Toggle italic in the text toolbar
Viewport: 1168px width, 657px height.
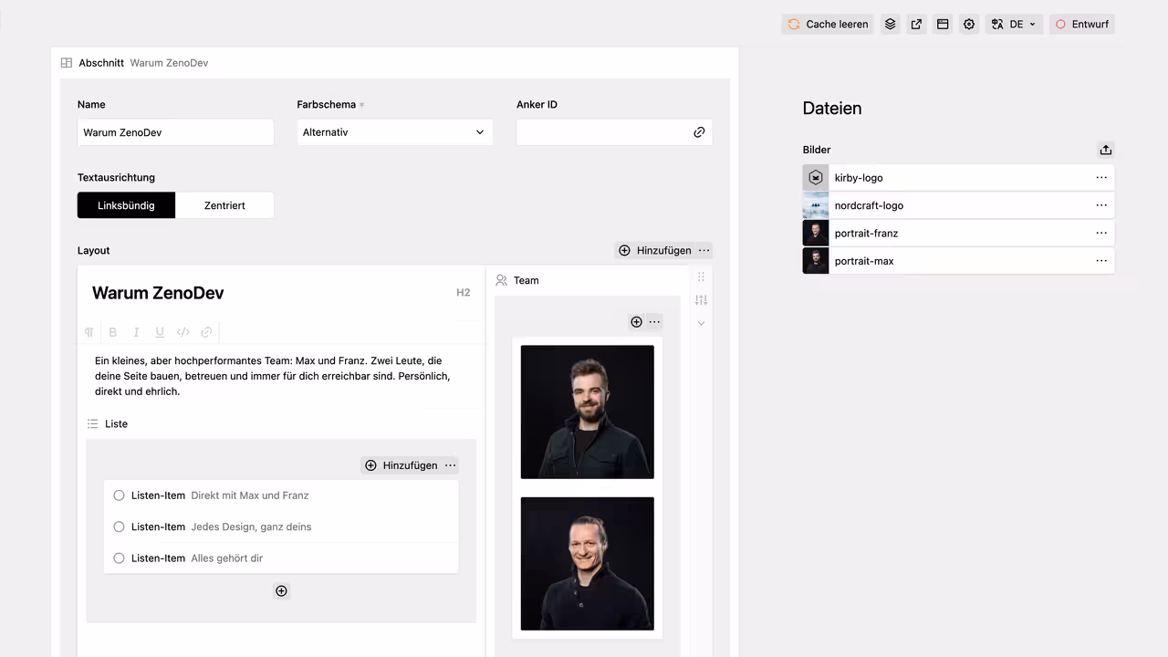click(x=136, y=332)
